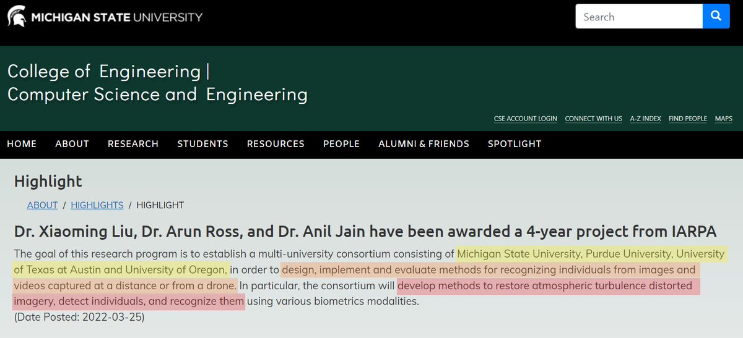The width and height of the screenshot is (743, 338).
Task: Click the Spartan helmet logo
Action: click(17, 16)
